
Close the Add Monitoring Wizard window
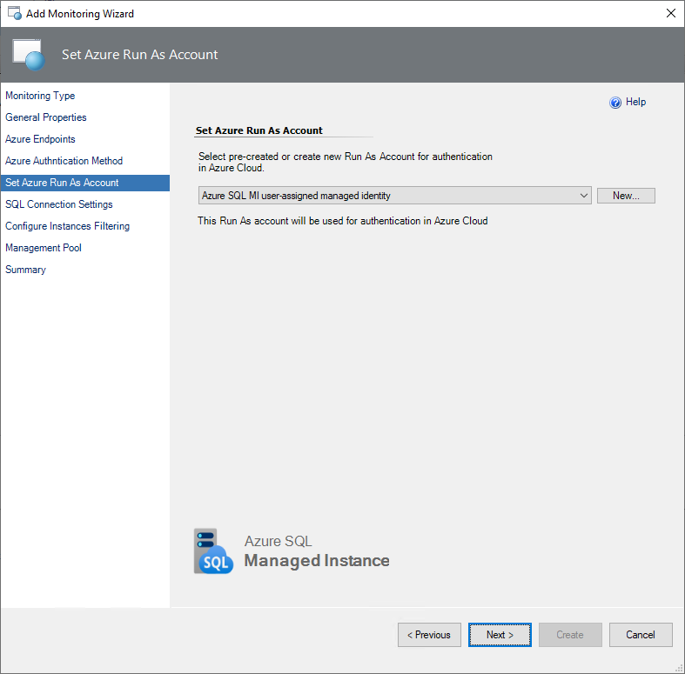671,14
